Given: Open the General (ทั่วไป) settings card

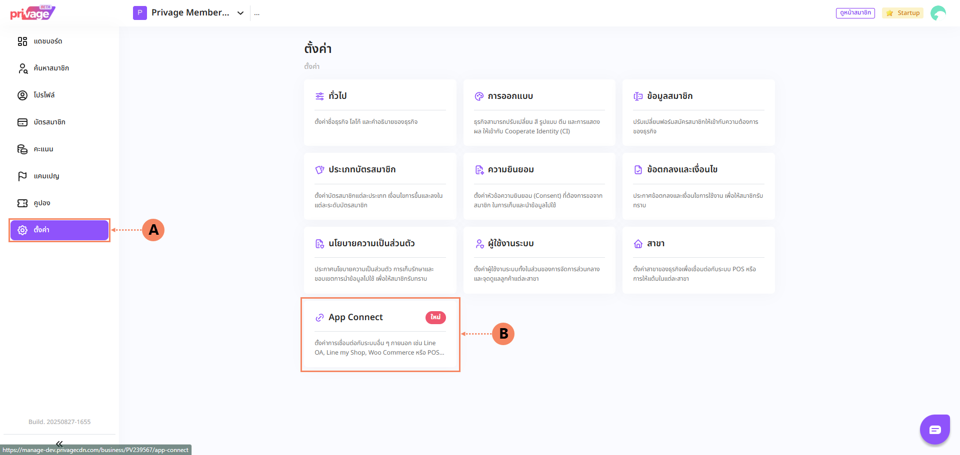Looking at the screenshot, I should tap(380, 112).
